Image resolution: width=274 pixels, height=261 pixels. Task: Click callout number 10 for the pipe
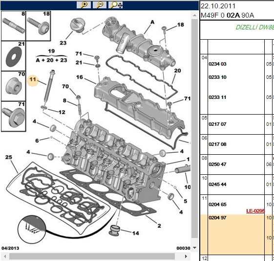tap(188, 187)
